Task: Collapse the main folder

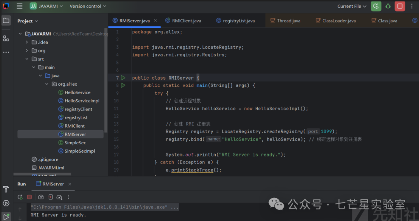Action: tap(33, 67)
